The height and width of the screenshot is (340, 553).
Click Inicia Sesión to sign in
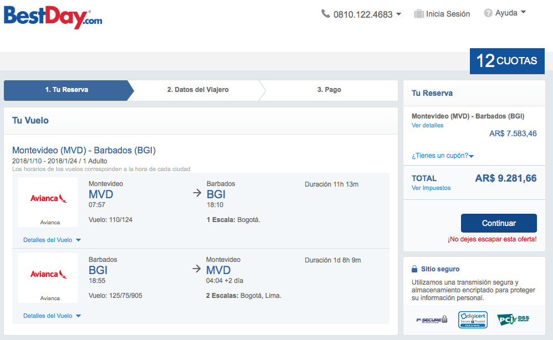pyautogui.click(x=448, y=14)
